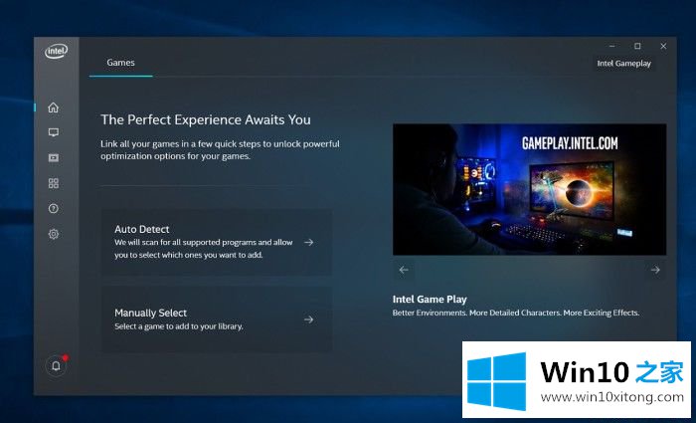Click the arrow on Manually Select card
Viewport: 696px width, 423px height.
point(309,319)
